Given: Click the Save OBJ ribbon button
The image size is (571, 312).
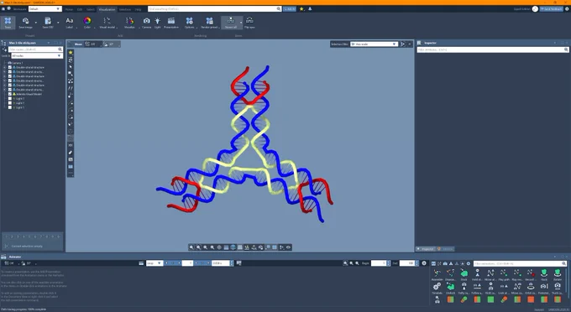Looking at the screenshot, I should click(x=48, y=23).
